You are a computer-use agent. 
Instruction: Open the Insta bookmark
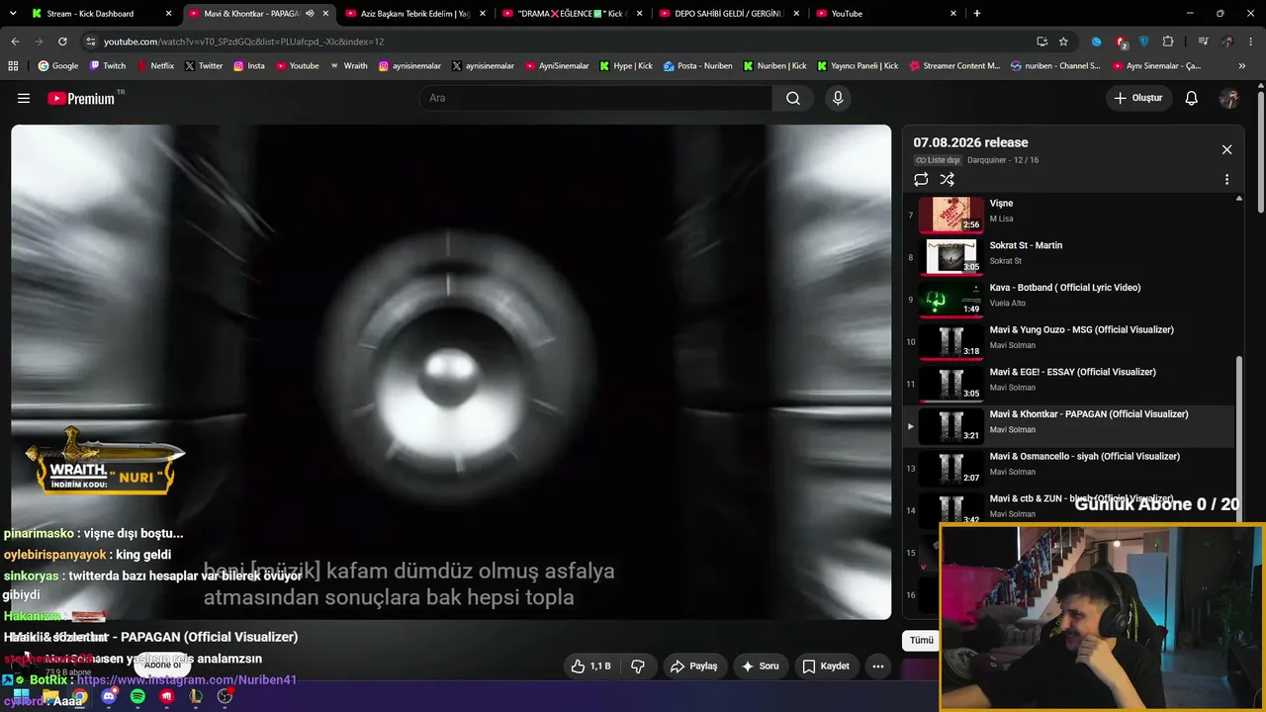pos(249,66)
